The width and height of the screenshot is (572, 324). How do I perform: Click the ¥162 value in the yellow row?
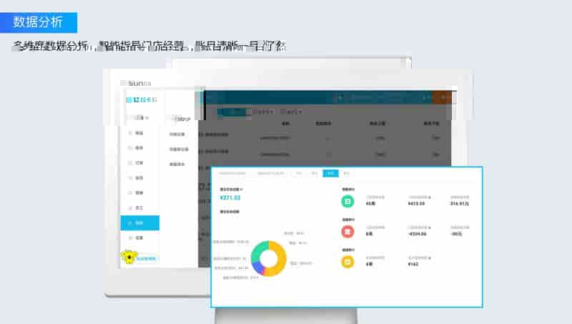point(413,264)
